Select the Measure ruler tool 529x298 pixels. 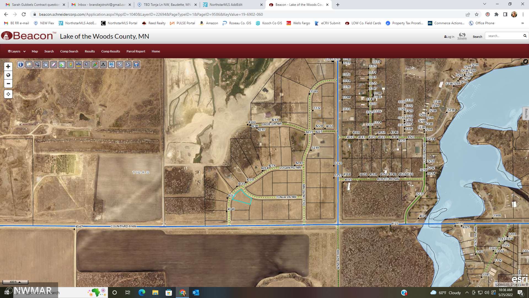tap(79, 65)
